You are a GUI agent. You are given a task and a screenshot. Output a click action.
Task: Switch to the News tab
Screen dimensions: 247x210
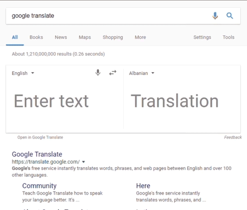click(x=61, y=37)
